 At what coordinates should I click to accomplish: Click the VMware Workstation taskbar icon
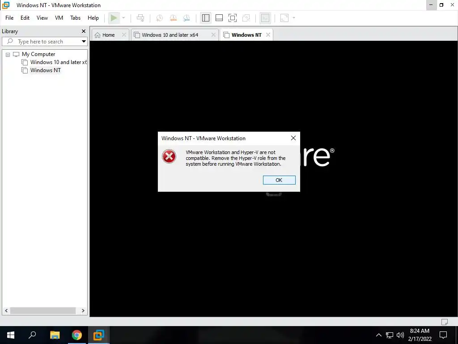tap(99, 335)
